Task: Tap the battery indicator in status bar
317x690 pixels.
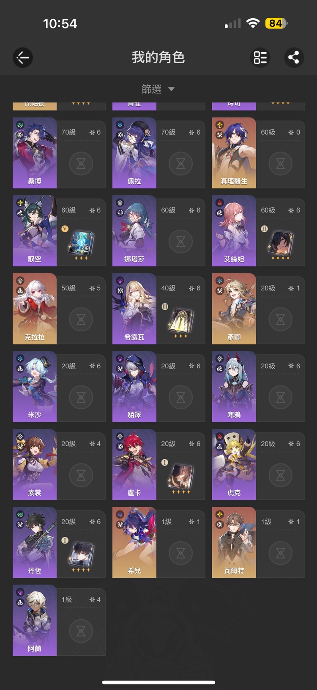Action: point(276,23)
